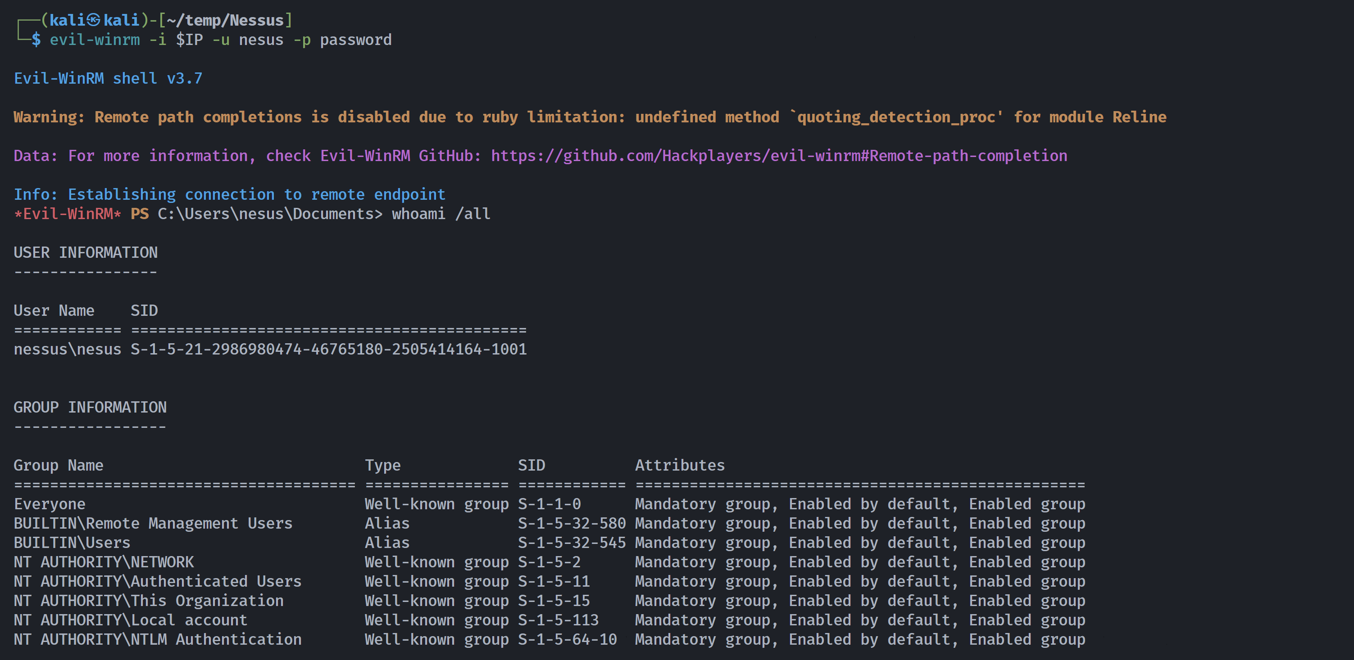Click the SID value 'S-1-5-113'
Screen dimensions: 1354x660
pos(558,620)
